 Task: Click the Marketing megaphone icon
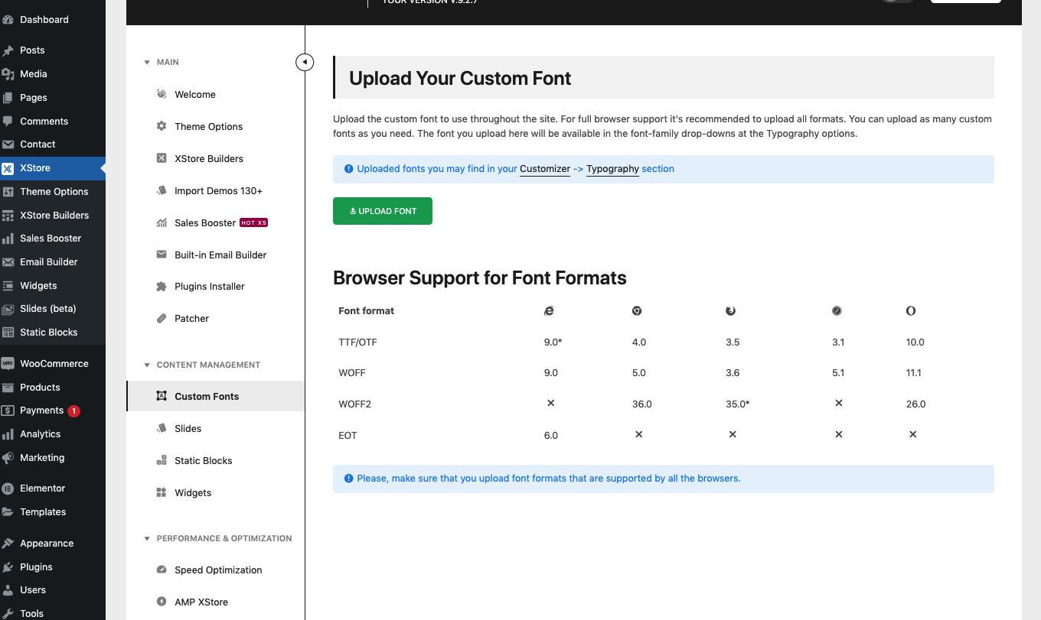8,458
